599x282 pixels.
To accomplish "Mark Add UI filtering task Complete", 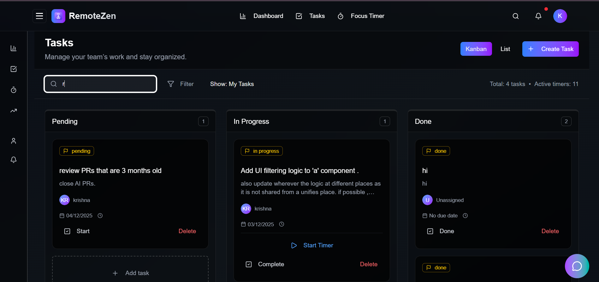I will (x=265, y=264).
